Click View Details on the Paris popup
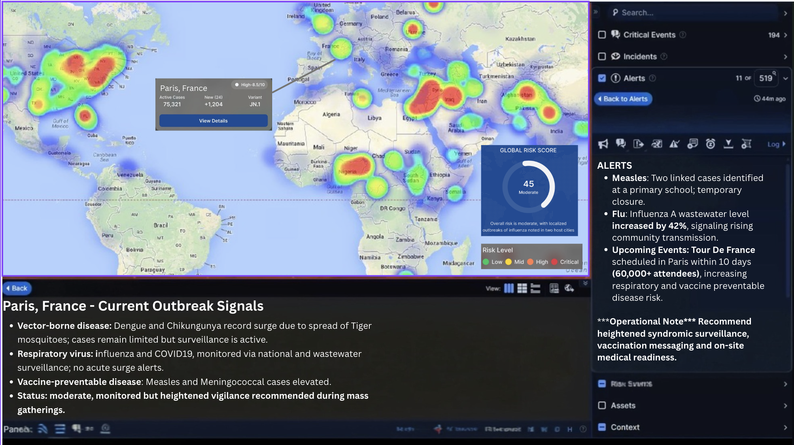The image size is (794, 445). (x=213, y=121)
